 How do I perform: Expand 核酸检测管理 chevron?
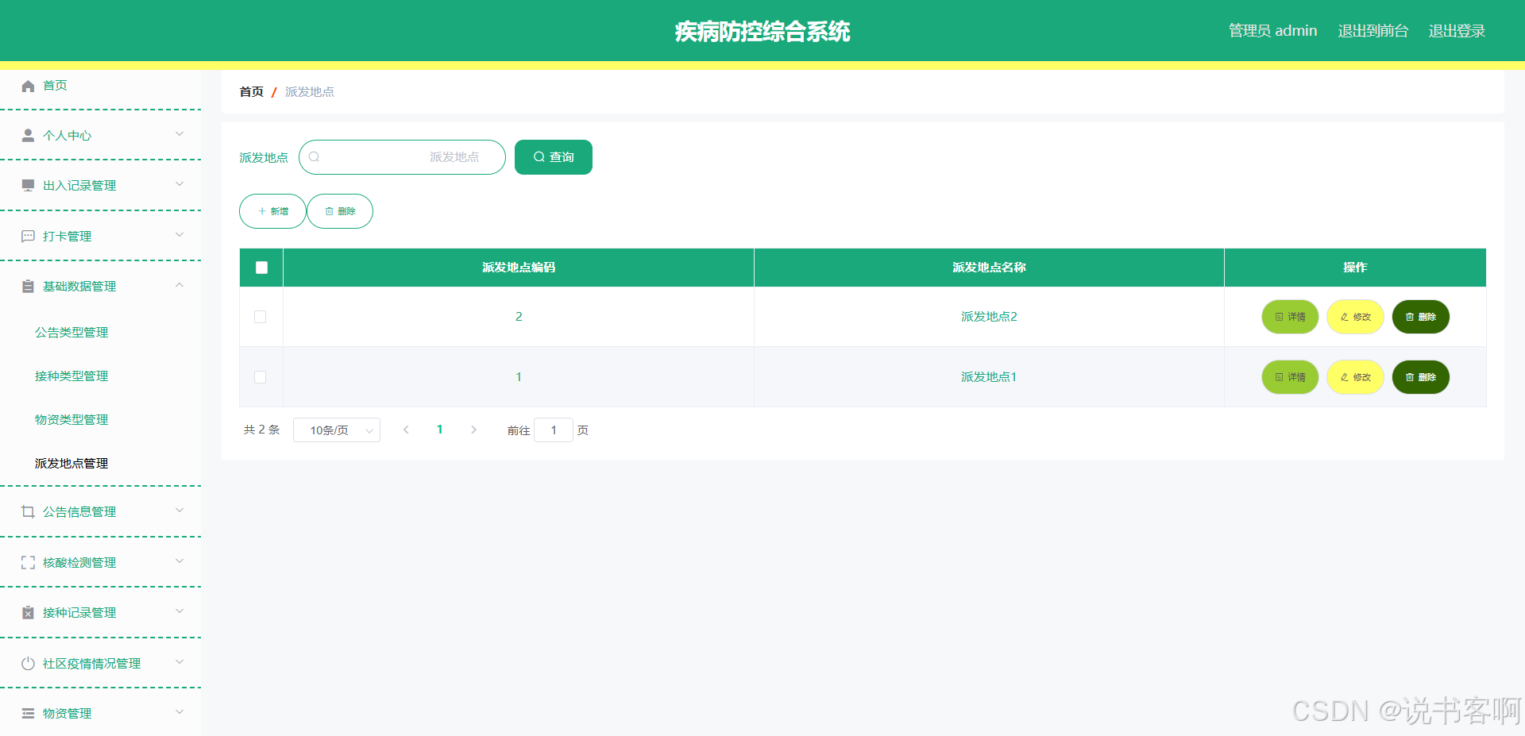click(x=180, y=561)
